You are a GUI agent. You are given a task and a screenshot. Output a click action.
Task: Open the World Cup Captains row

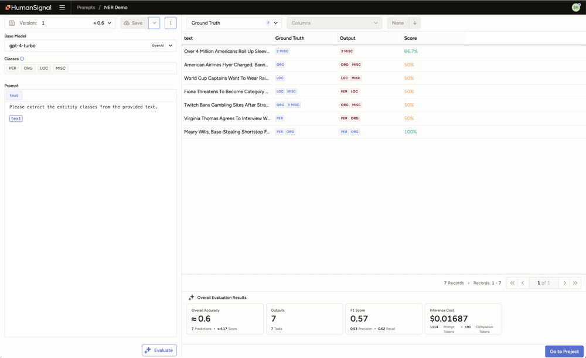[384, 78]
